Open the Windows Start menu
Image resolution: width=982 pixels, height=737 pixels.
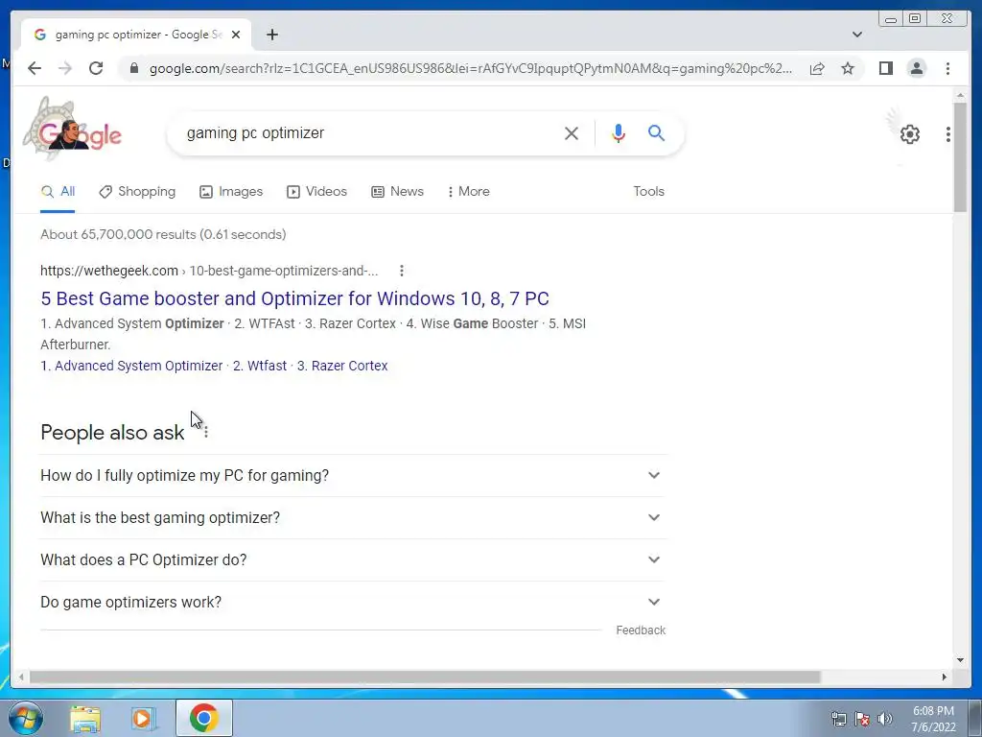point(26,718)
